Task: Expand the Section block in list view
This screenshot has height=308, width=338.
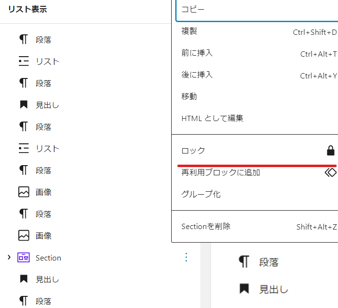Action: tap(9, 258)
